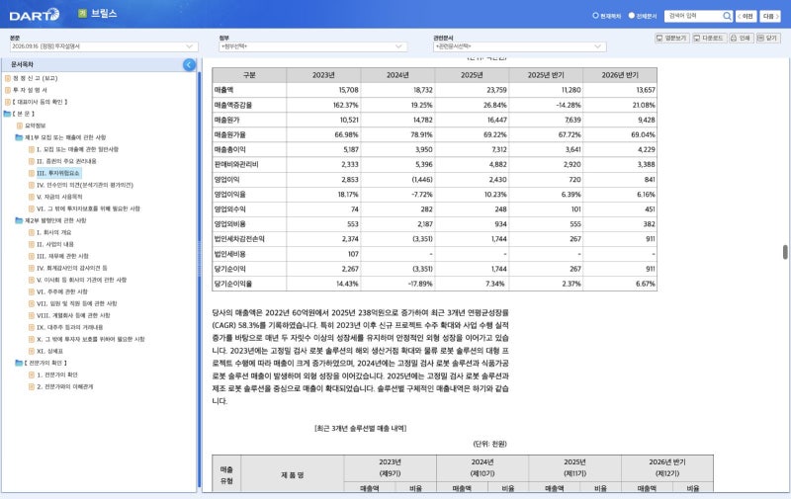The height and width of the screenshot is (499, 791).
Task: Open 정정신고 (보고) in the tree
Action: (35, 78)
